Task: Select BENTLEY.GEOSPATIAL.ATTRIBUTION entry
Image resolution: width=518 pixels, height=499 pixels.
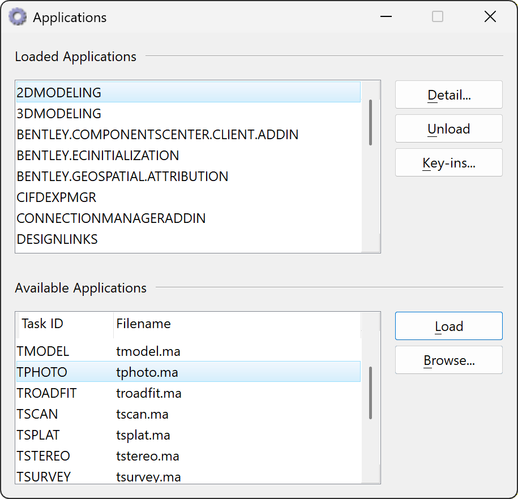Action: tap(189, 177)
